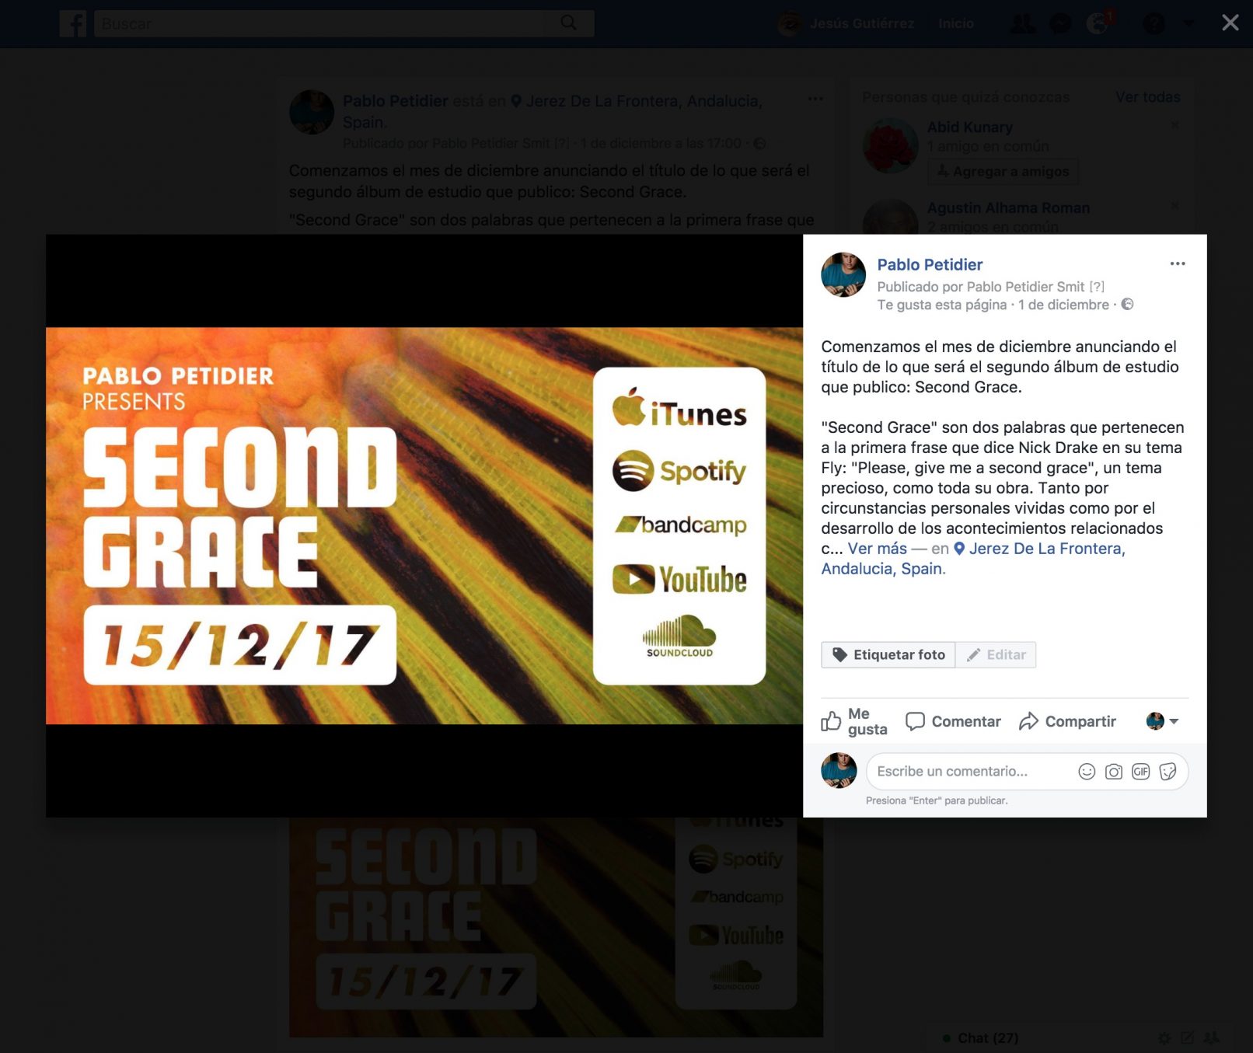Close the photo viewer with the X
1253x1053 pixels.
(1230, 23)
